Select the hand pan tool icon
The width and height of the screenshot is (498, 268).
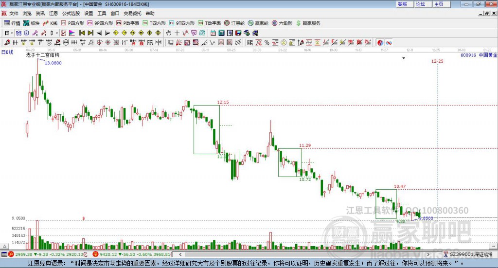[x=169, y=33]
